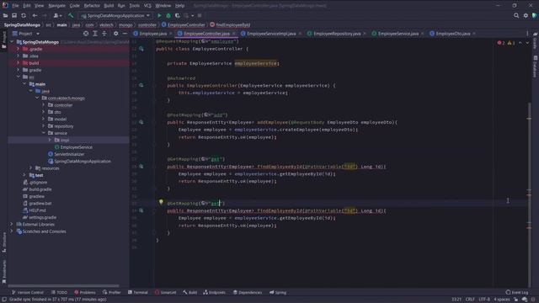Save all using the floppy disk icon
Viewport: 539px width, 303px height.
click(x=14, y=15)
